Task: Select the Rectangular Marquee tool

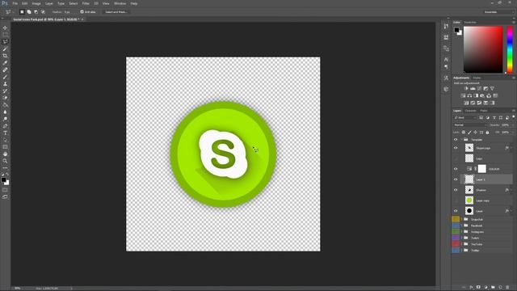Action: (x=5, y=35)
